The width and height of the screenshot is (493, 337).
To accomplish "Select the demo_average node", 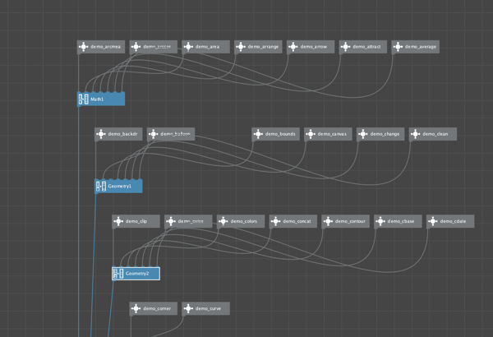I will pyautogui.click(x=416, y=47).
